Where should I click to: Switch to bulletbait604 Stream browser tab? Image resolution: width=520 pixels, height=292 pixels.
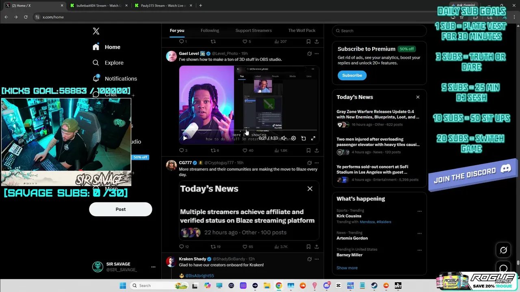coord(98,6)
